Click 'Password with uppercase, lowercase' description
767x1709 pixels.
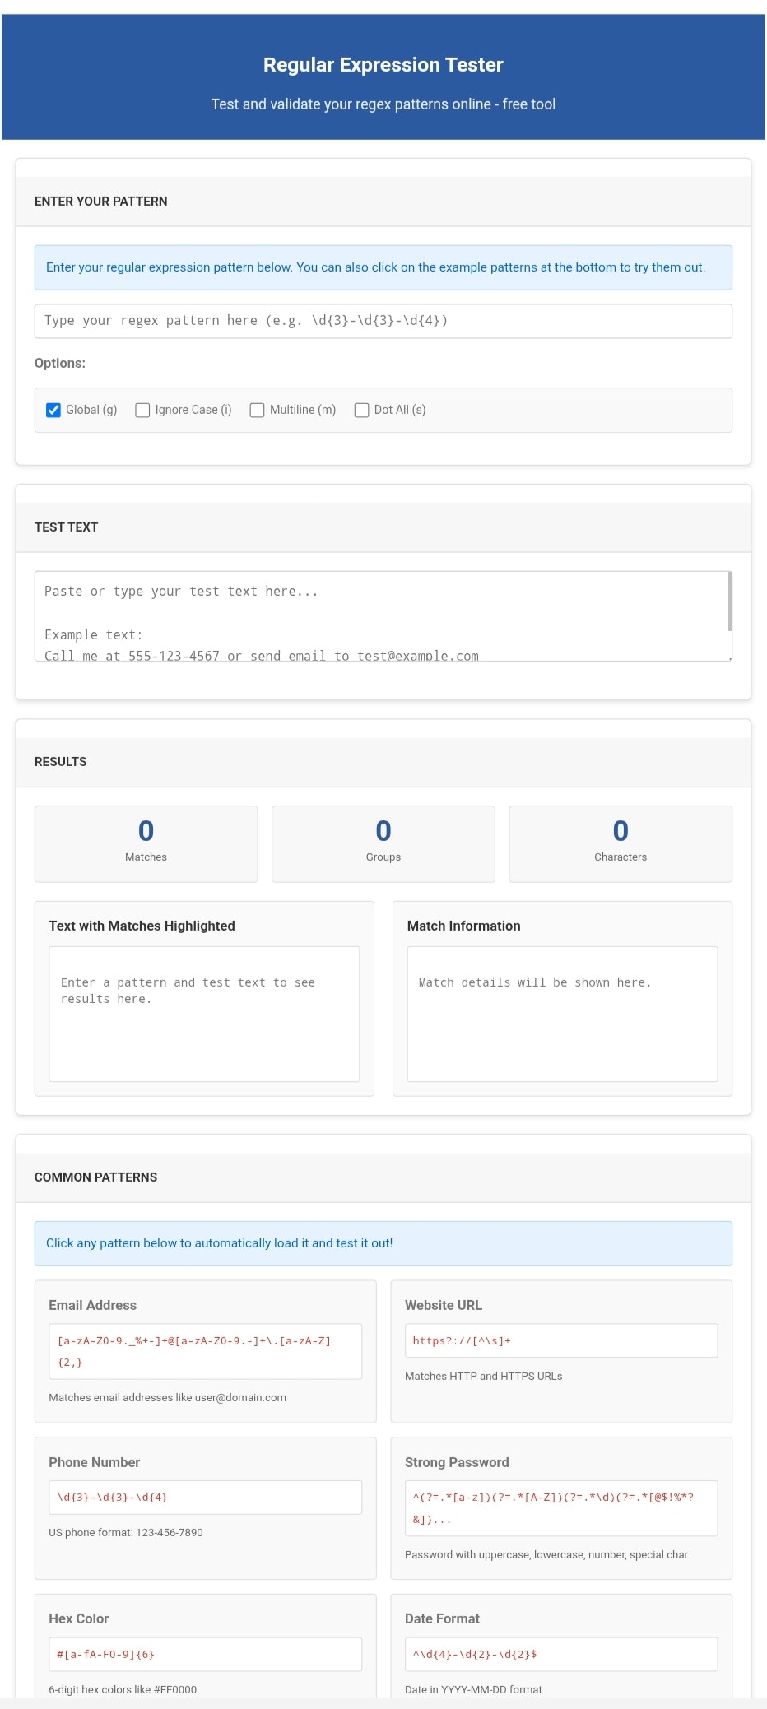pos(546,1554)
